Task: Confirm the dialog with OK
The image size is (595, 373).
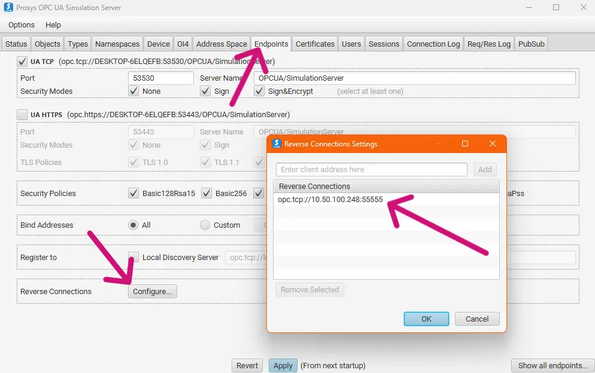Action: pos(427,319)
